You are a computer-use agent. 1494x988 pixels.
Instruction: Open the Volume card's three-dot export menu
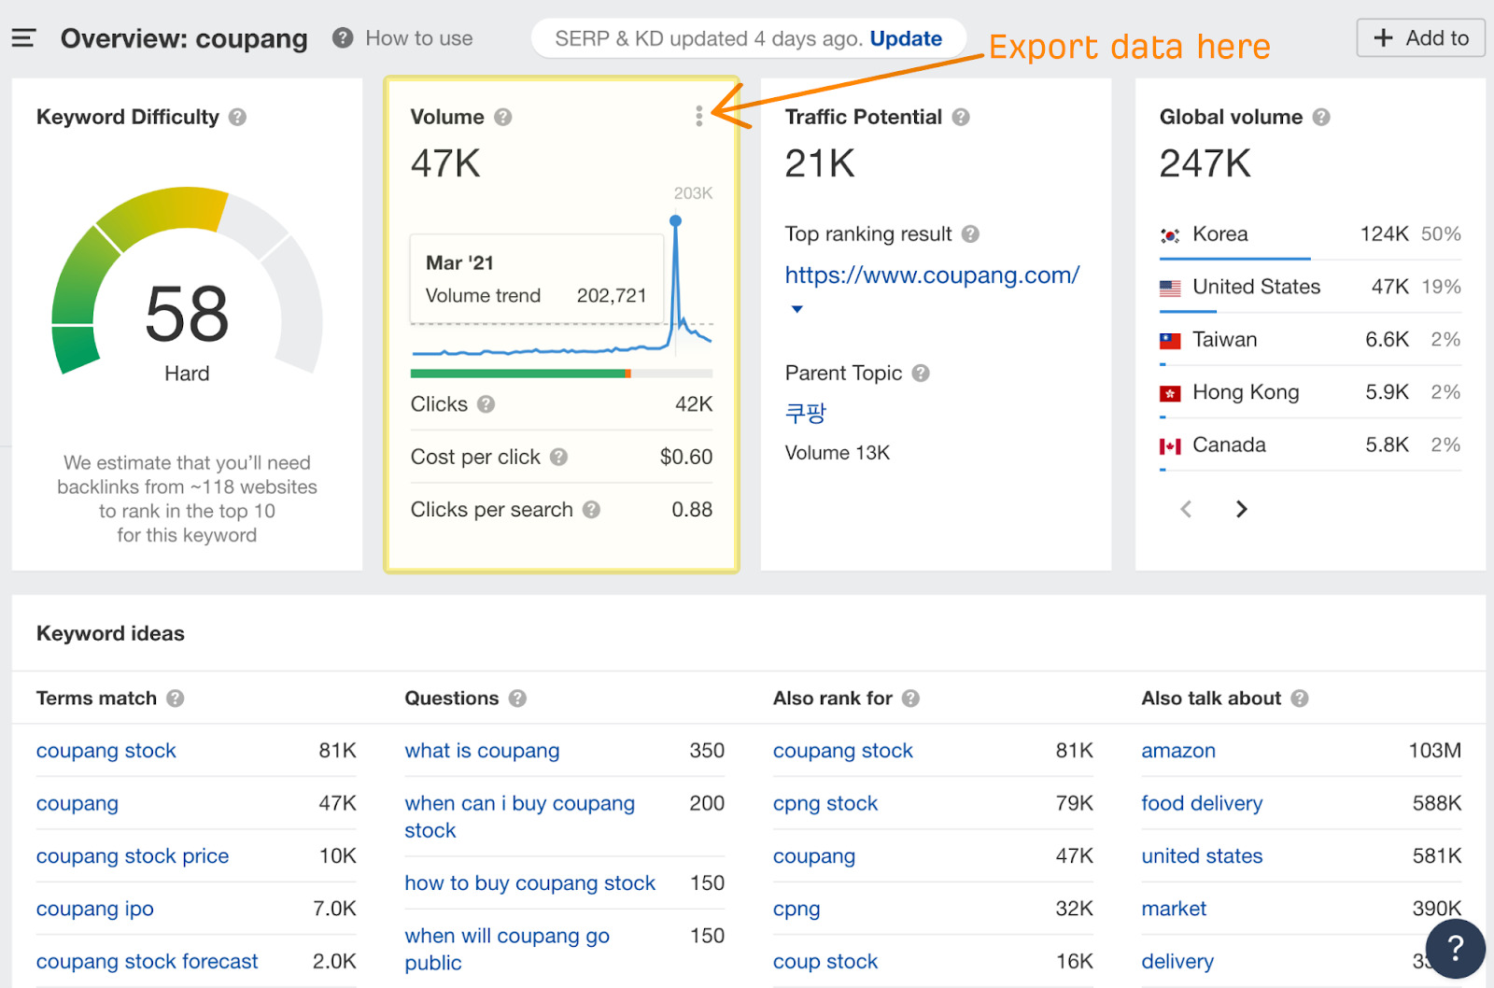[x=698, y=116]
